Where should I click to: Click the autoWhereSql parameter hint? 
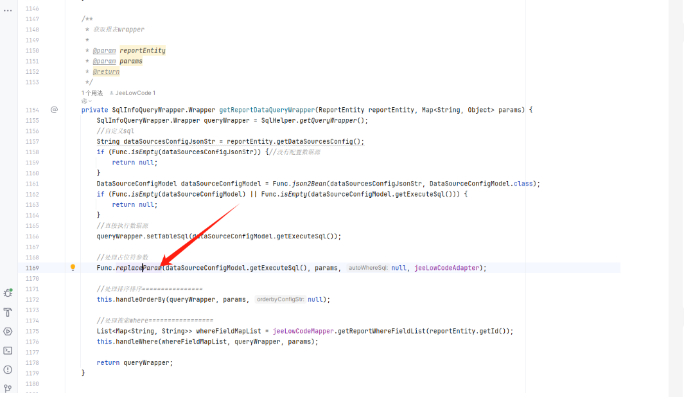click(367, 268)
